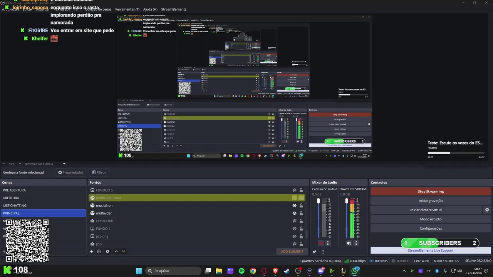This screenshot has height=277, width=493.
Task: Open advanced audio properties gears icon
Action: [x=314, y=252]
